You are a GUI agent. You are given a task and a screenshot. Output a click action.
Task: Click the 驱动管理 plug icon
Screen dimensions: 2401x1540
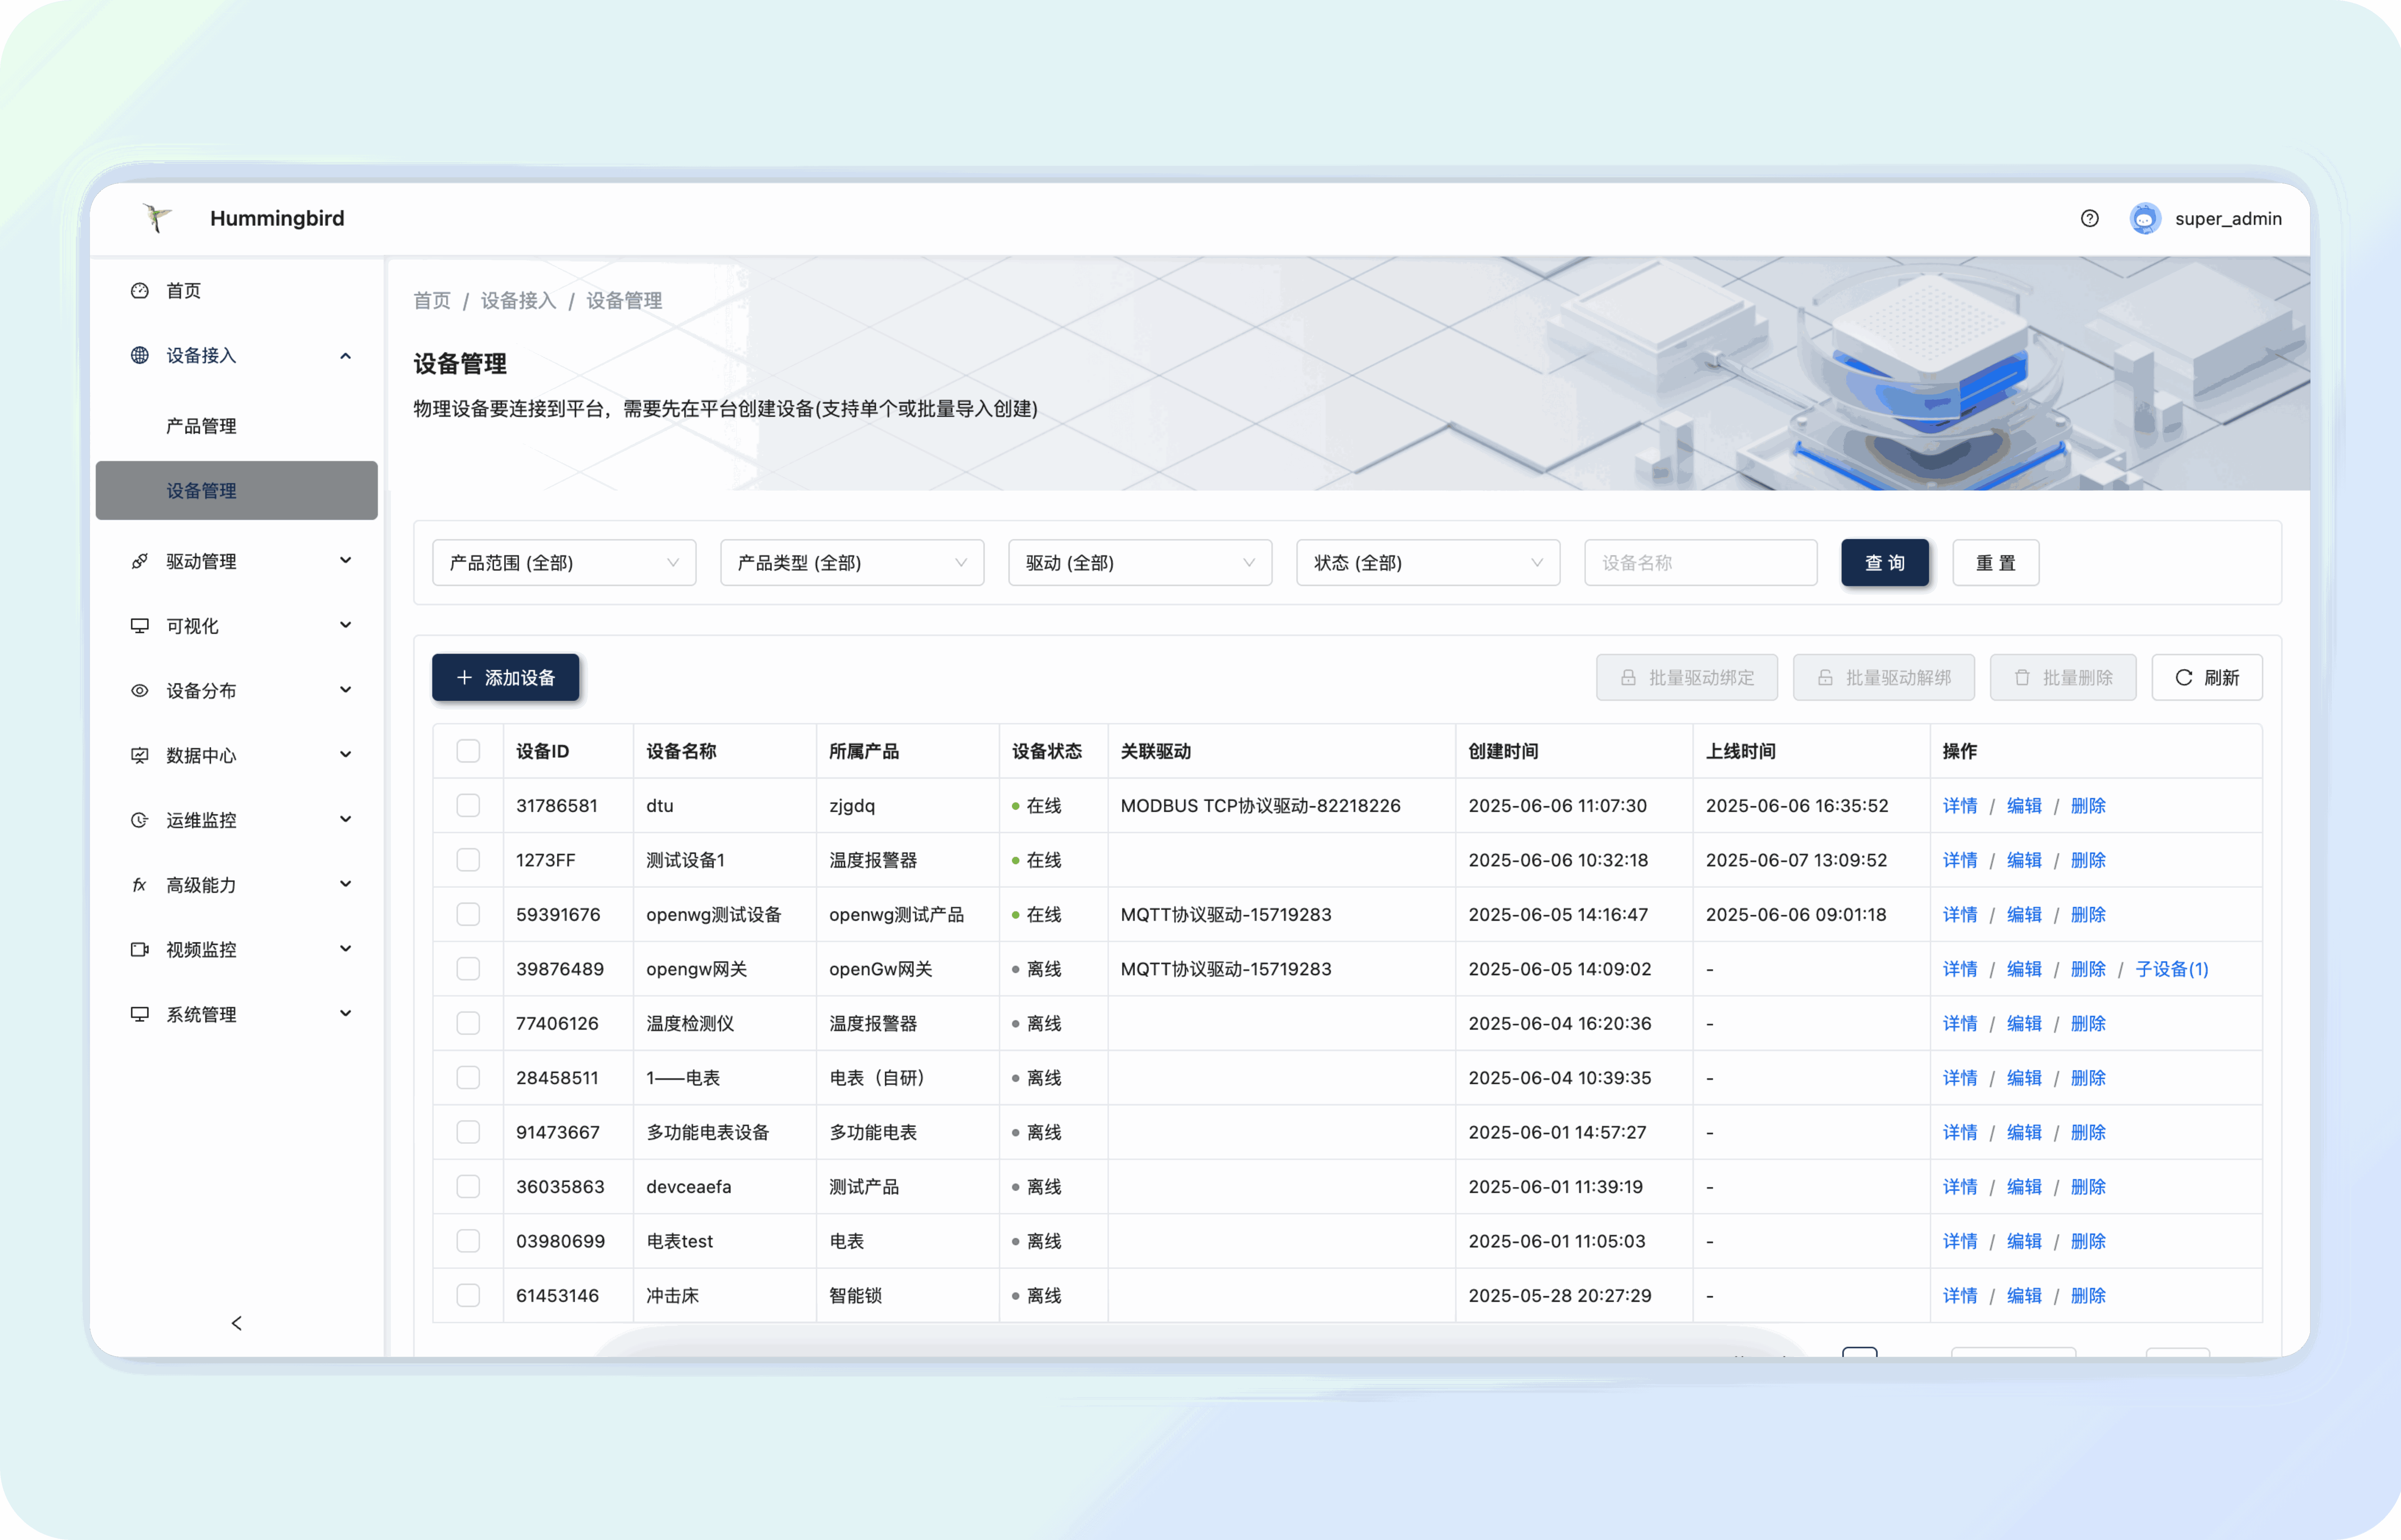coord(140,561)
